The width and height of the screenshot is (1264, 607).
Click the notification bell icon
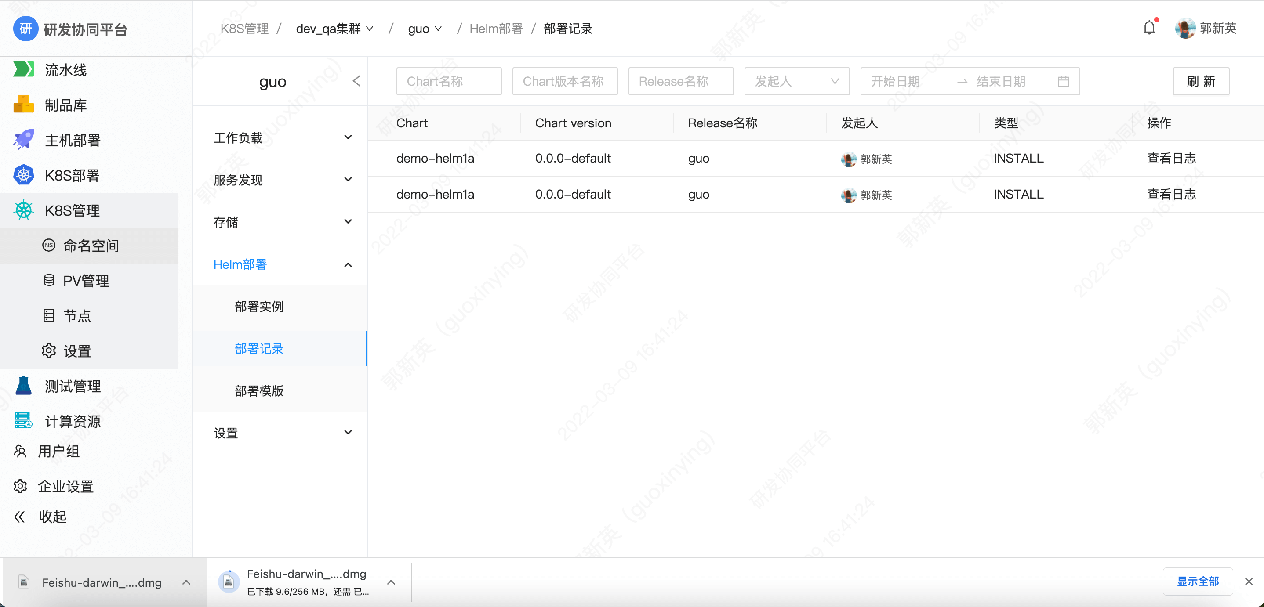pyautogui.click(x=1149, y=28)
